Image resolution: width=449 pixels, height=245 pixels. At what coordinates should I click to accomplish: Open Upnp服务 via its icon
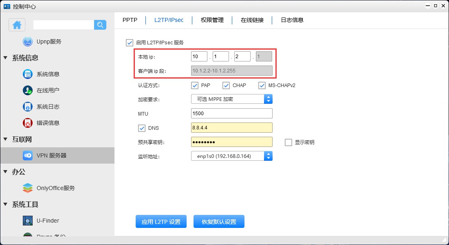click(x=28, y=42)
